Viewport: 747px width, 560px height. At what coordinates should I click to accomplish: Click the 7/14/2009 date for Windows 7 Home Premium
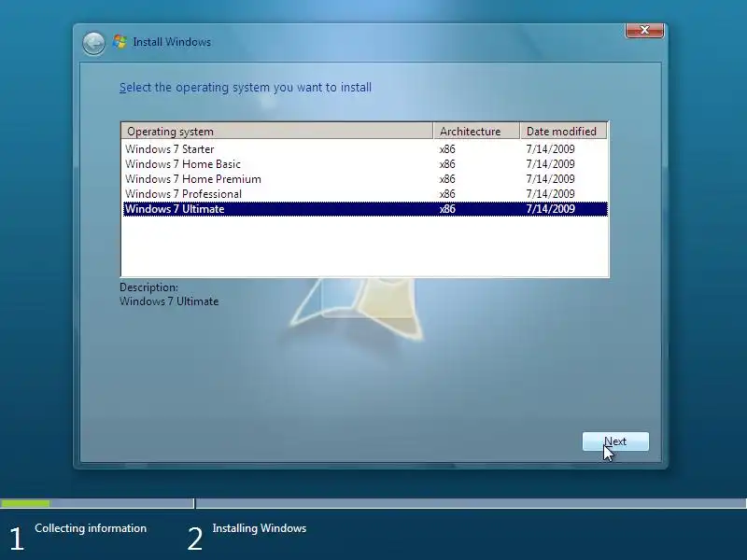[550, 179]
